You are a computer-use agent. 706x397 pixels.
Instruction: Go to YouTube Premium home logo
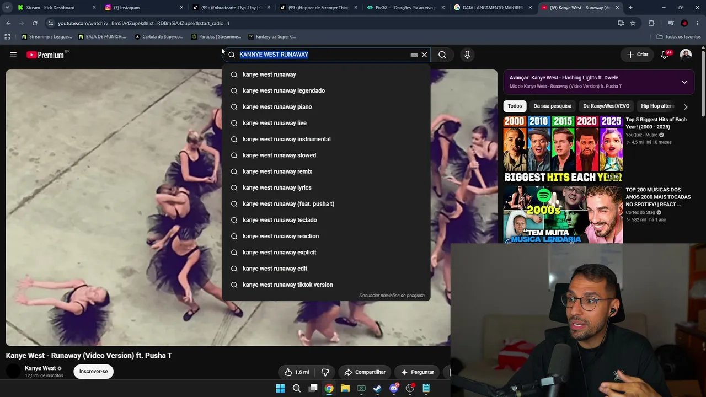45,55
